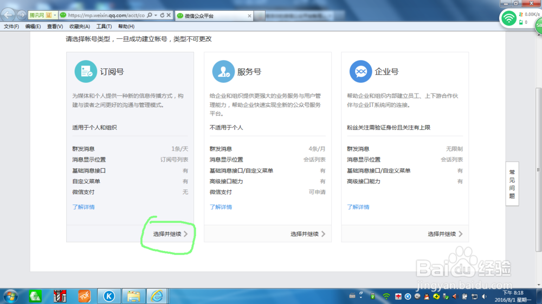Viewport: 542px width, 304px height.
Task: Refresh the page with the reload icon
Action: [162, 15]
